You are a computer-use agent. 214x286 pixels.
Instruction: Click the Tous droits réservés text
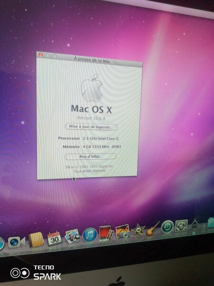[90, 171]
